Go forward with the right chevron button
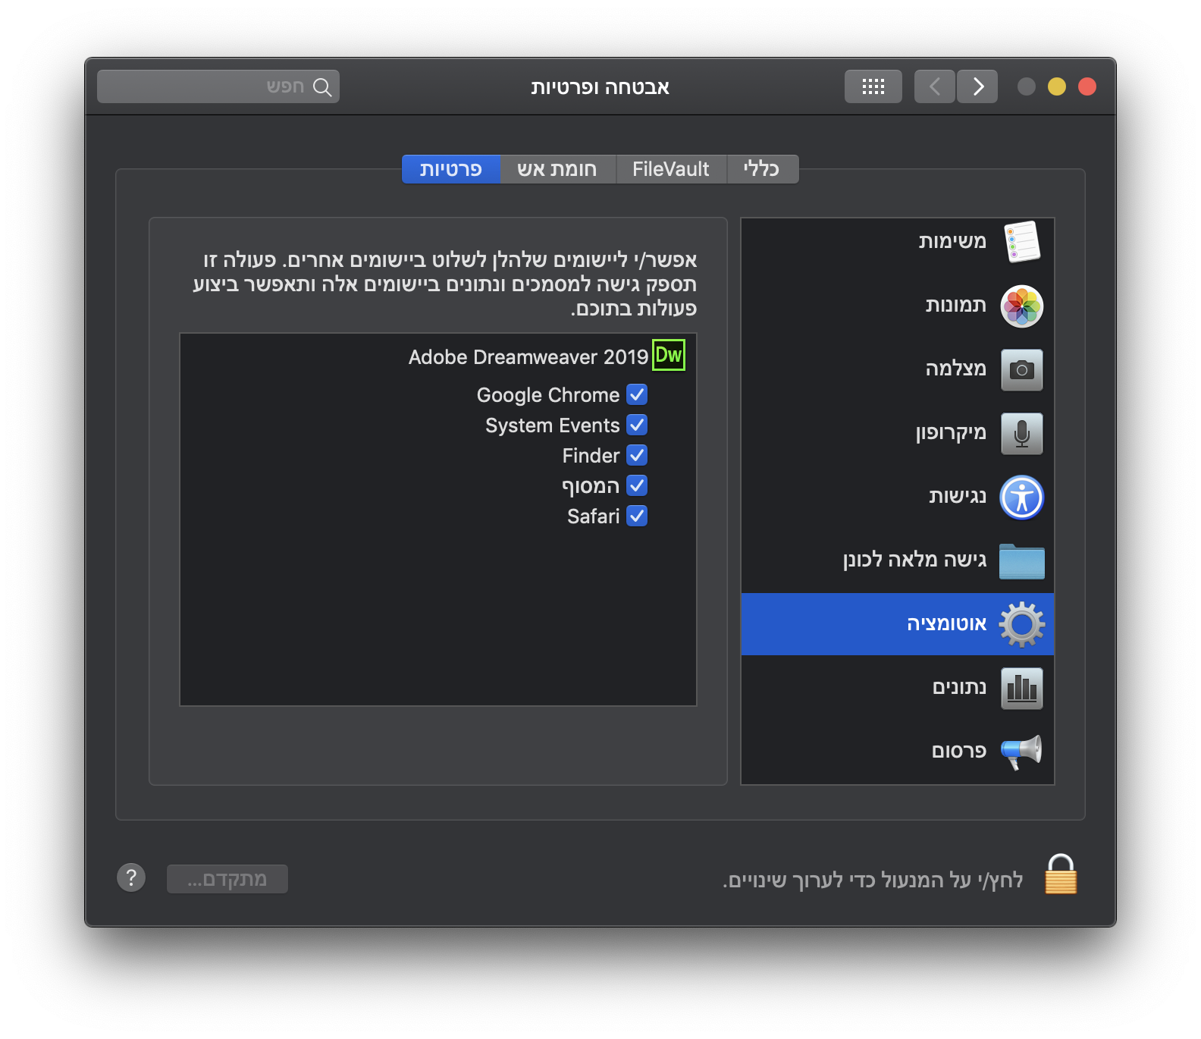Viewport: 1201px width, 1039px height. tap(977, 86)
